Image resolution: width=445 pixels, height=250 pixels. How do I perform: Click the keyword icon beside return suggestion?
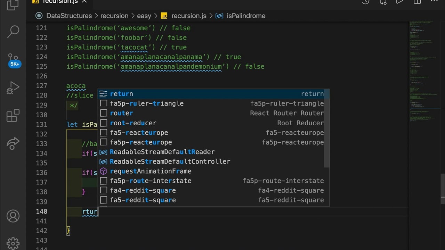[x=103, y=94]
